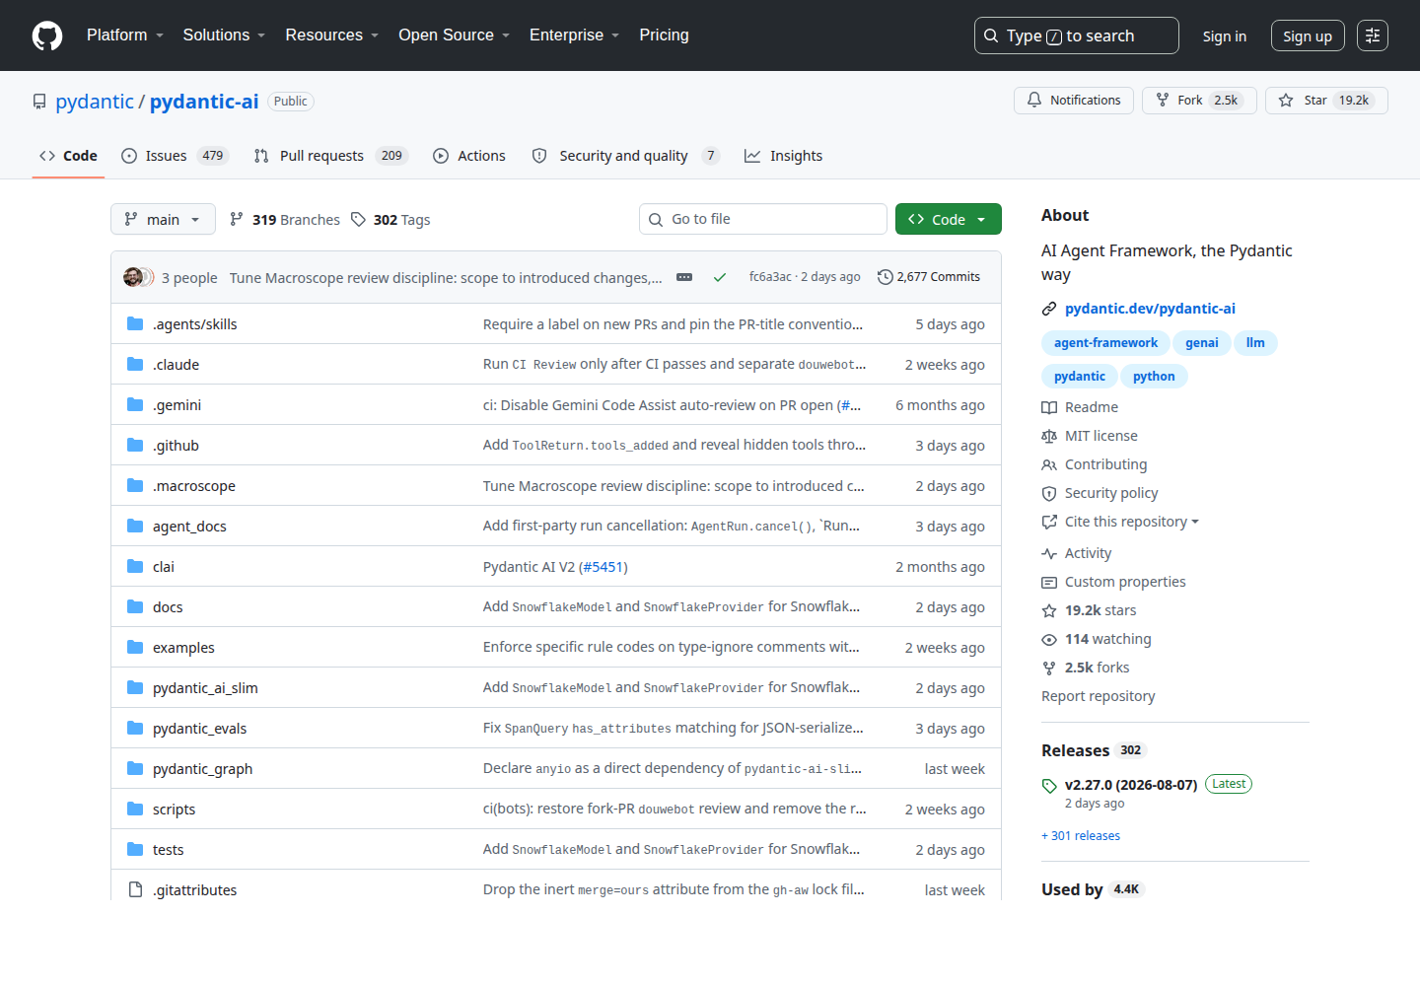This screenshot has width=1420, height=986.
Task: Click the search bar in header
Action: pyautogui.click(x=1077, y=35)
